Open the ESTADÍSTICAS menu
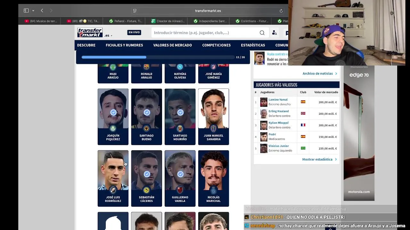This screenshot has height=230, width=410. tap(253, 45)
